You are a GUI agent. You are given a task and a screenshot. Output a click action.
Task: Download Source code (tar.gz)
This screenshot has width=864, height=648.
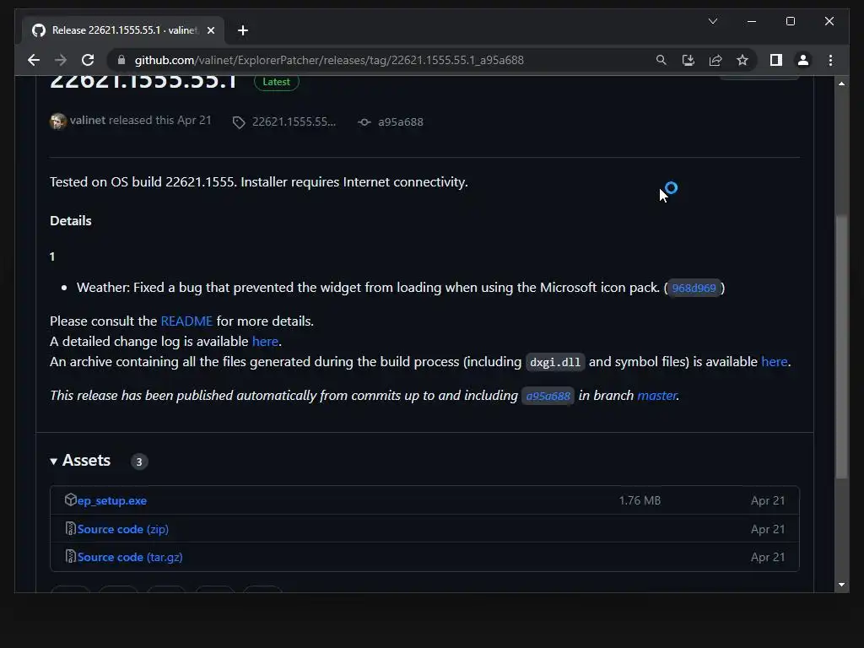[130, 557]
